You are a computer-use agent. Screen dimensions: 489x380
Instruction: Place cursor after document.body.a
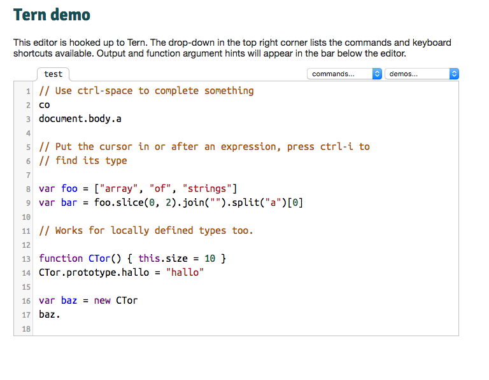click(122, 119)
